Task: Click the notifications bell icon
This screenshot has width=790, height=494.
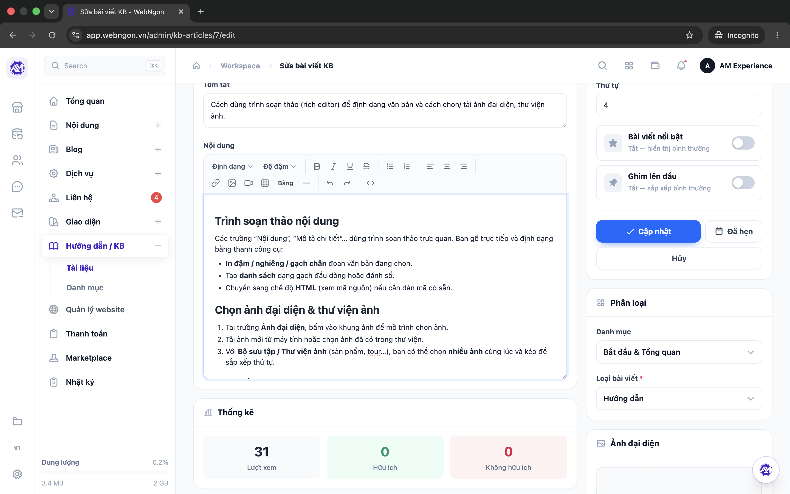Action: coord(681,66)
